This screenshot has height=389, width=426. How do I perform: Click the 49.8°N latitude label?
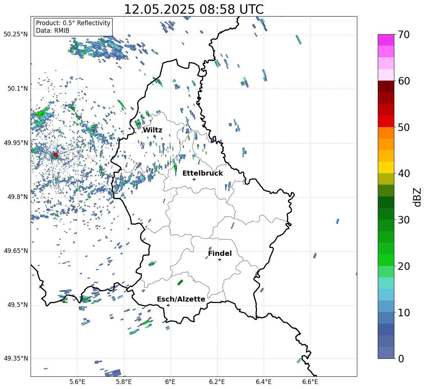17,197
